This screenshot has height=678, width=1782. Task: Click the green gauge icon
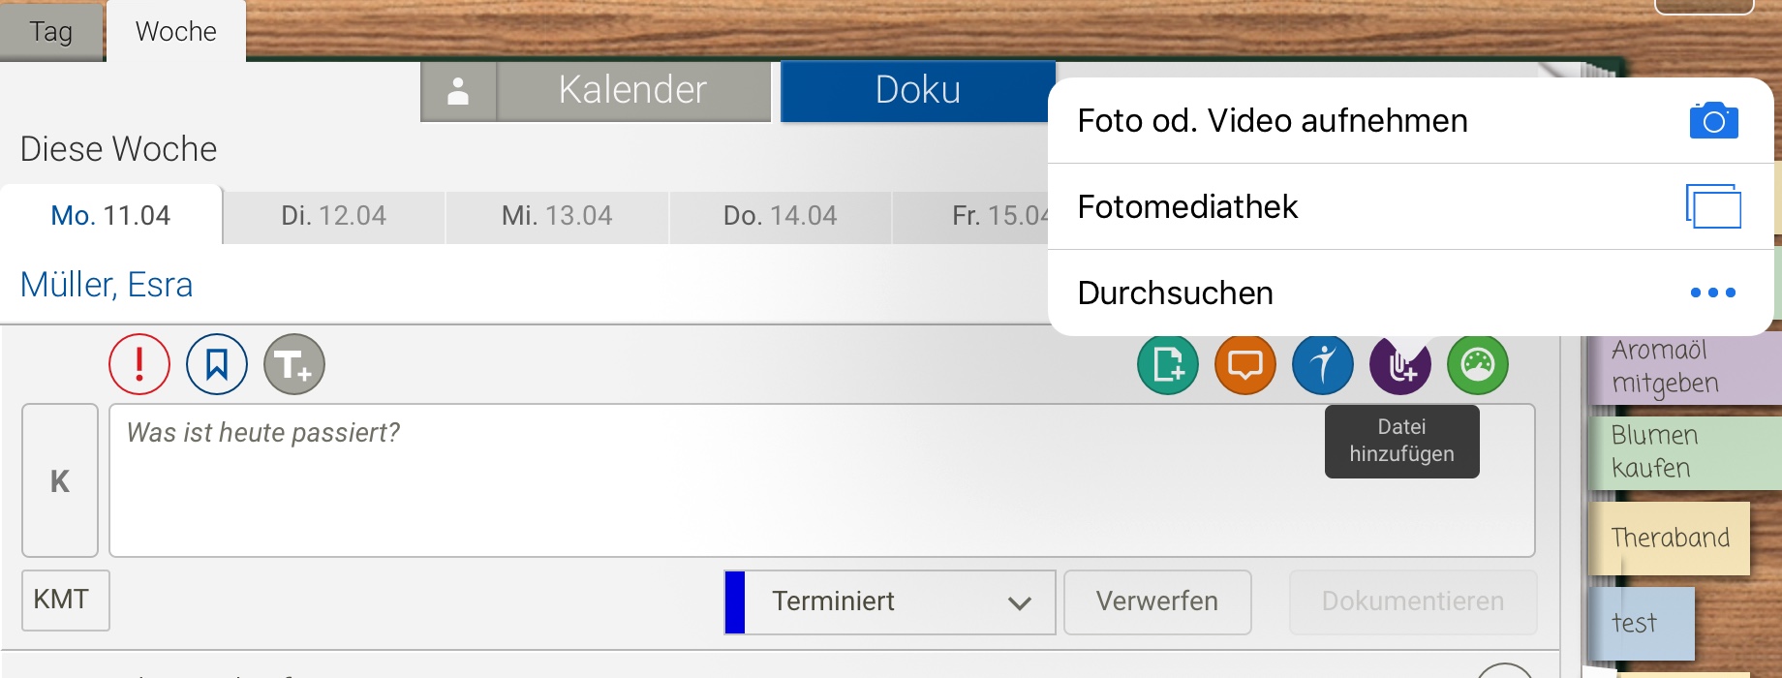pyautogui.click(x=1478, y=364)
